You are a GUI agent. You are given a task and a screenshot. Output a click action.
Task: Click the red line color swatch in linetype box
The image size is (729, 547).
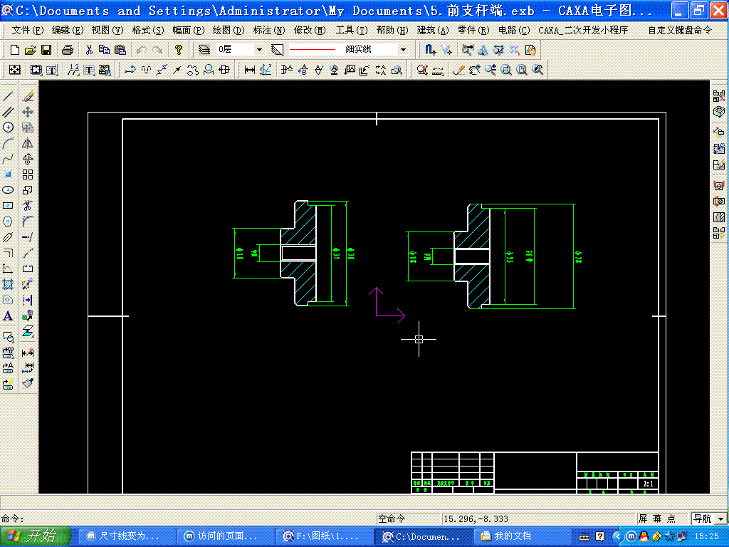pos(312,49)
